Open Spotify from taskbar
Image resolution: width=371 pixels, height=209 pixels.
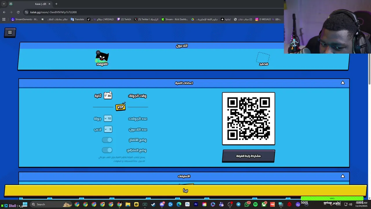(255, 204)
